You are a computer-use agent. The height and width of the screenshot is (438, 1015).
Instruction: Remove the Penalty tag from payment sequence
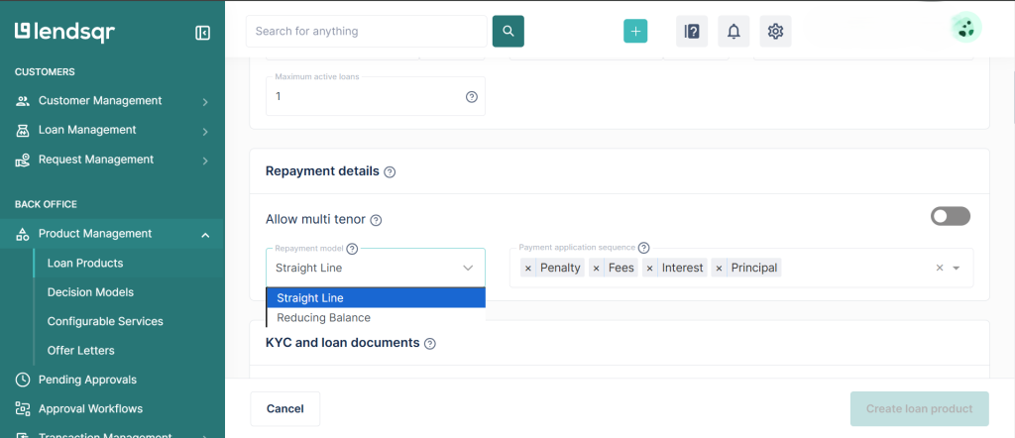(527, 268)
